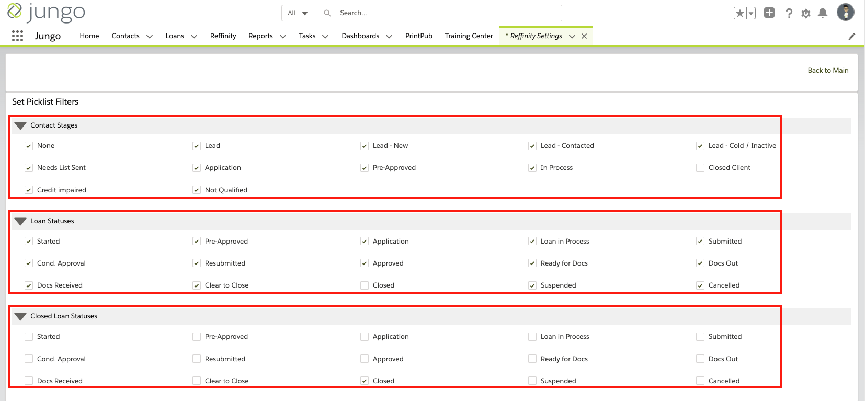Open the user profile avatar

[845, 12]
